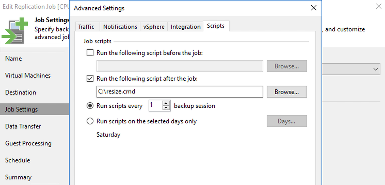Image resolution: width=385 pixels, height=185 pixels.
Task: Browse for the after-job script file
Action: pyautogui.click(x=287, y=92)
